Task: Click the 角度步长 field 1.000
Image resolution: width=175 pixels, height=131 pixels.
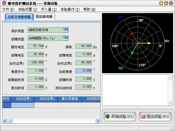Action: (36, 71)
